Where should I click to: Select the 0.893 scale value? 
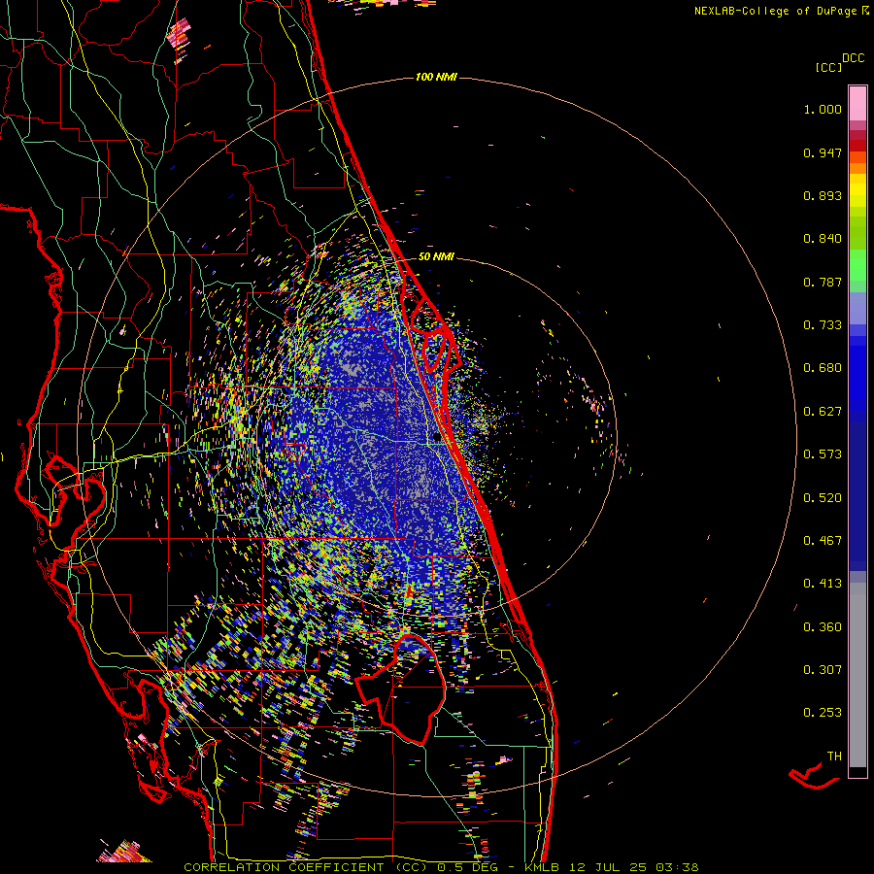tap(823, 195)
